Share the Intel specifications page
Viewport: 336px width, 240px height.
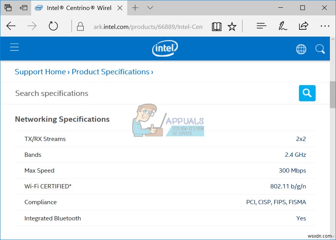coord(303,26)
